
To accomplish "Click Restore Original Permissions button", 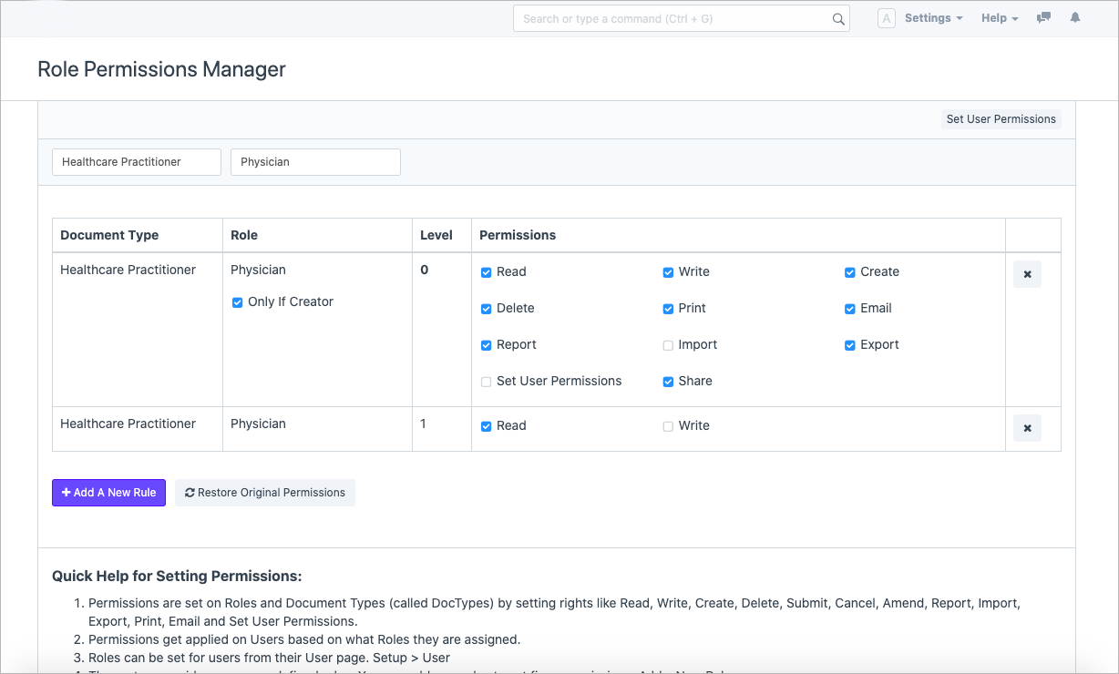I will [x=265, y=493].
